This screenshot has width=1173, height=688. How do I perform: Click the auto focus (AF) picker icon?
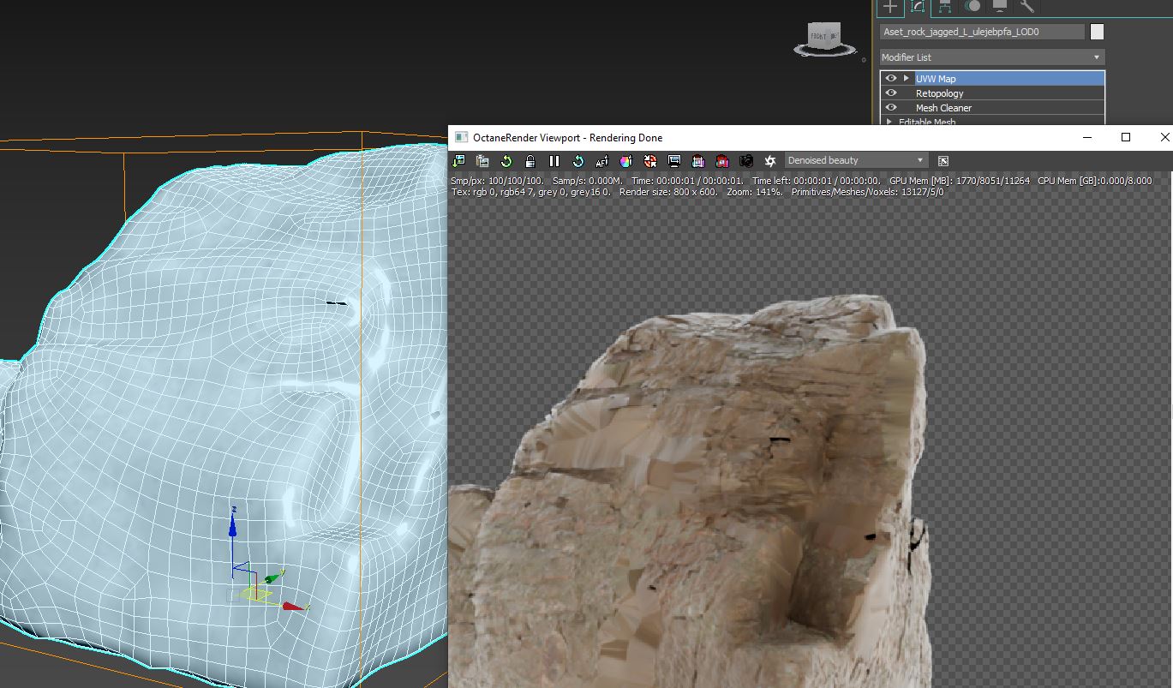[x=601, y=161]
